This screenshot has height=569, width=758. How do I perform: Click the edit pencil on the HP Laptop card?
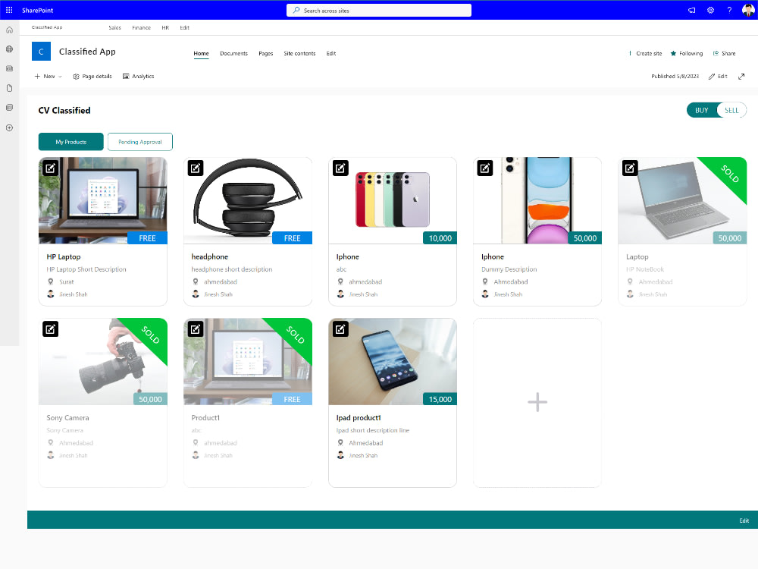point(50,168)
